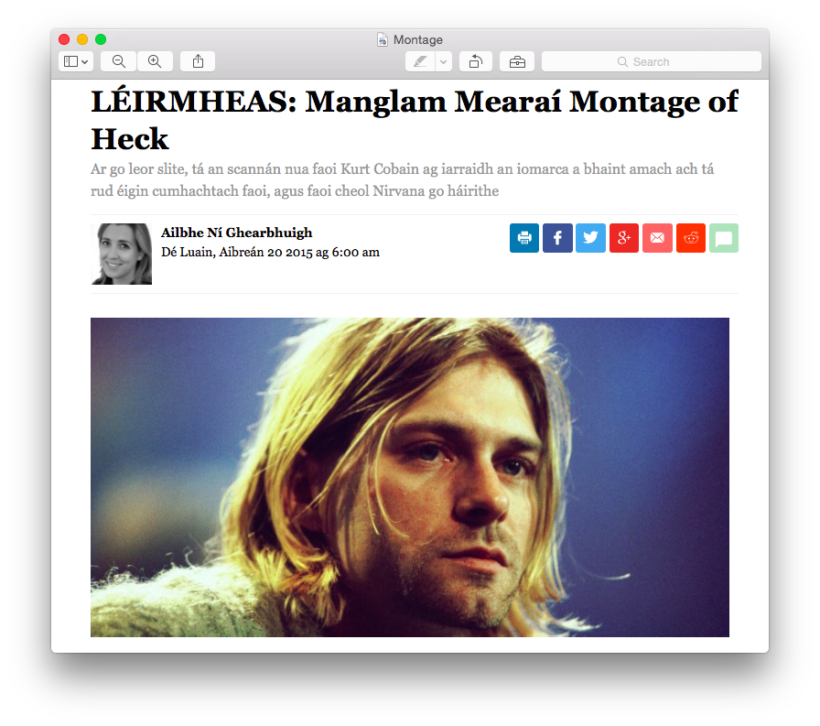820x726 pixels.
Task: Share the article on Facebook
Action: 557,238
